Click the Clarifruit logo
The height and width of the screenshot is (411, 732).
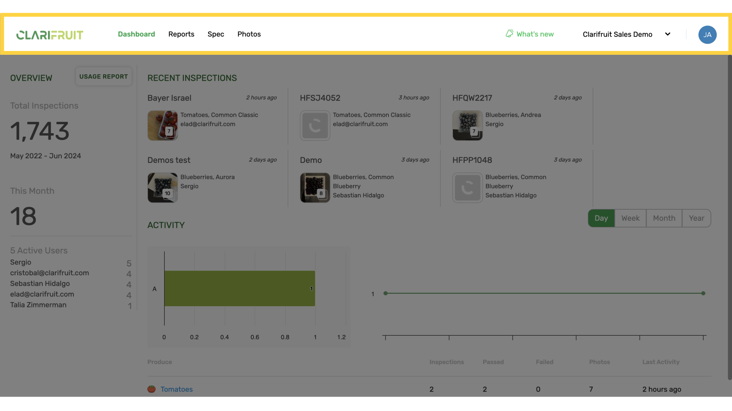pyautogui.click(x=50, y=35)
